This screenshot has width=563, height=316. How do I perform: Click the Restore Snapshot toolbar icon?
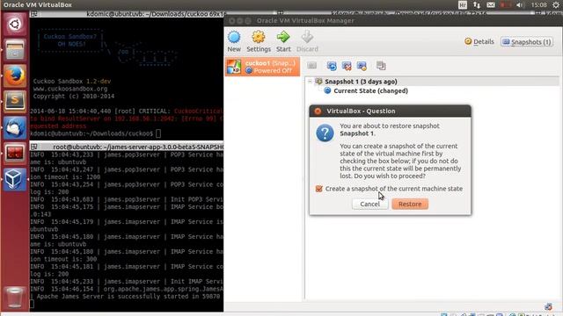332,66
